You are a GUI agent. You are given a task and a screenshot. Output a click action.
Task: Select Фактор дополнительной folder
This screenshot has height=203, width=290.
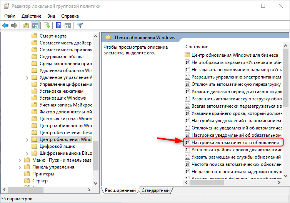click(x=62, y=112)
